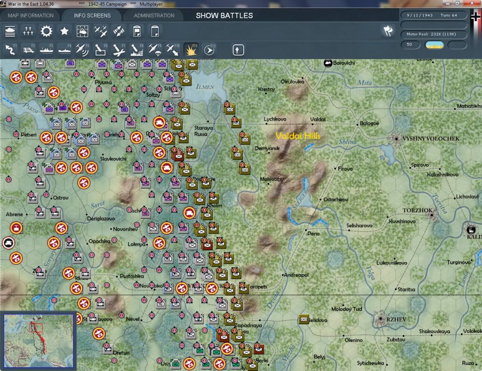Click the Staritsa town label
482x371 pixels.
coord(406,290)
